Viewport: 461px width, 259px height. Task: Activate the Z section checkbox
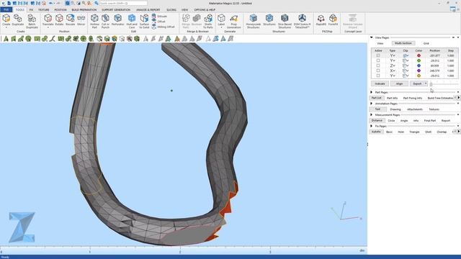378,65
